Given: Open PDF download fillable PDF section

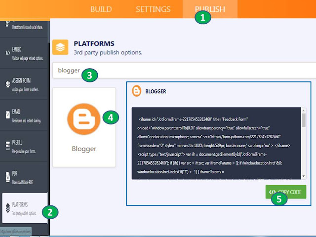Looking at the screenshot, I should (24, 177).
